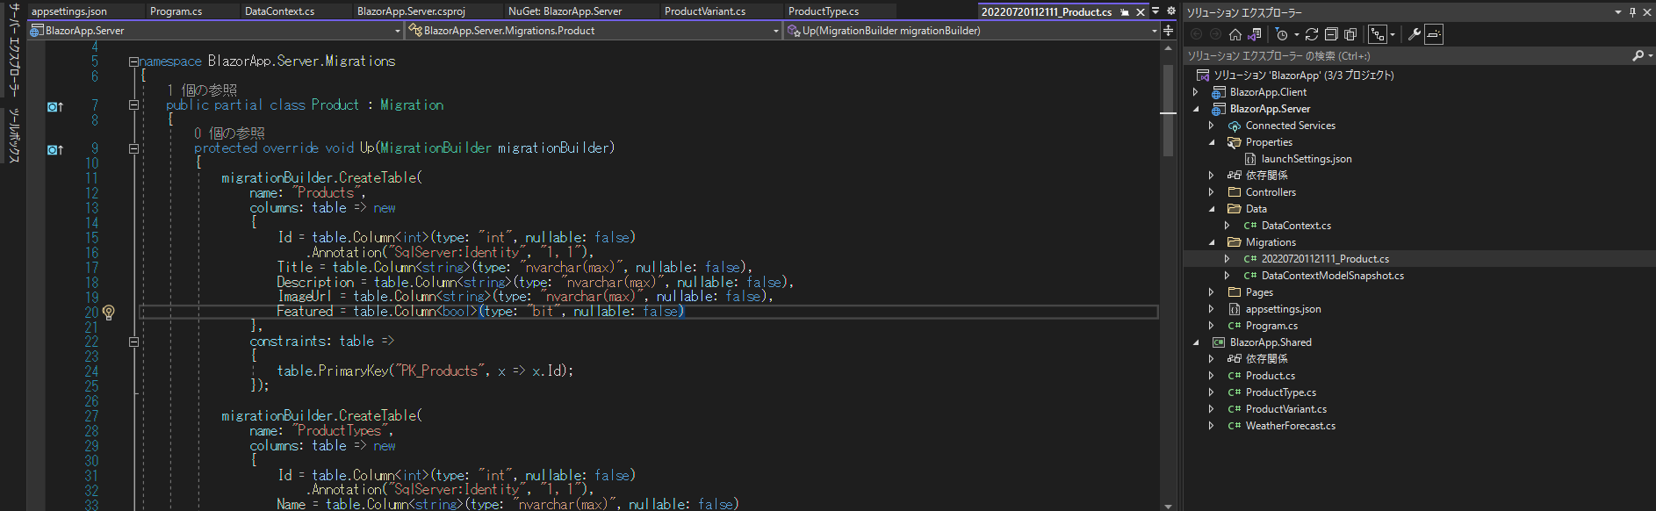Open the Server Explorer side tab

13,51
